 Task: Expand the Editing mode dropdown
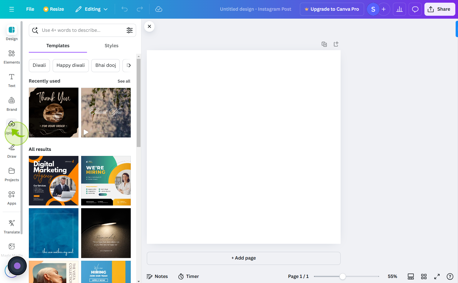click(x=92, y=9)
